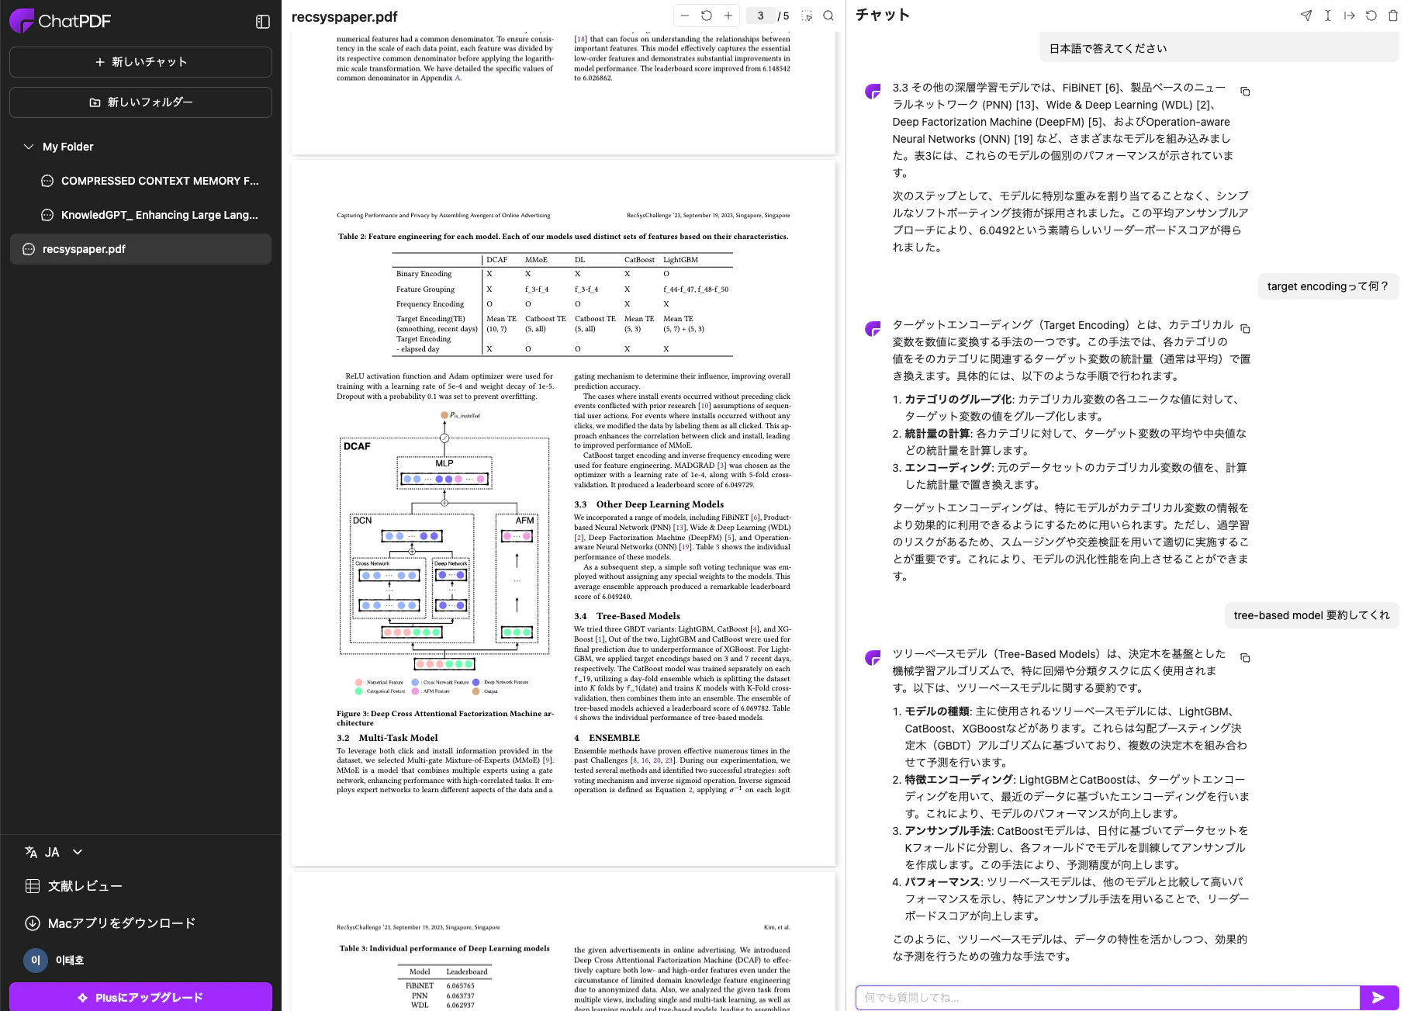Click Table 3 caption on next page
Viewport: 1404px width, 1011px height.
tap(444, 948)
